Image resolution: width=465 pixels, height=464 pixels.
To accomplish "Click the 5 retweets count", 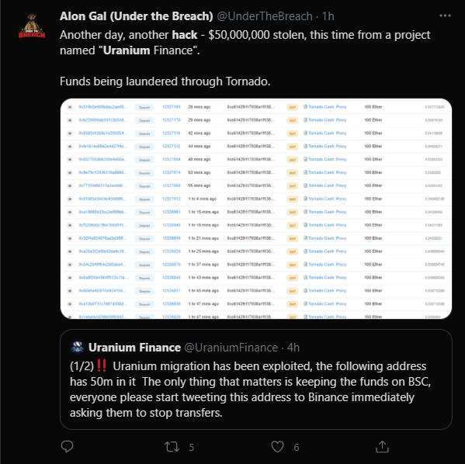I will 192,447.
